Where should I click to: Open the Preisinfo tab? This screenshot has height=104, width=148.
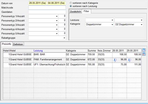6,44
